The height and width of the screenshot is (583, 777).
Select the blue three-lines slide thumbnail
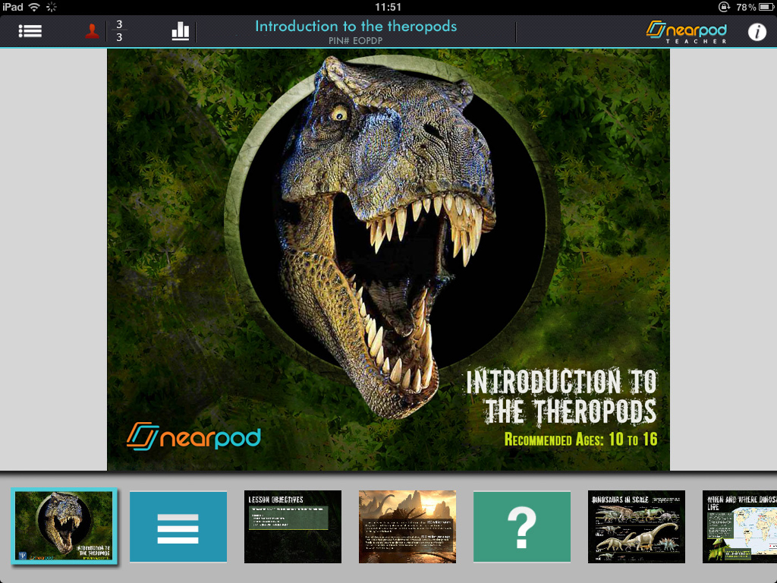click(x=178, y=527)
